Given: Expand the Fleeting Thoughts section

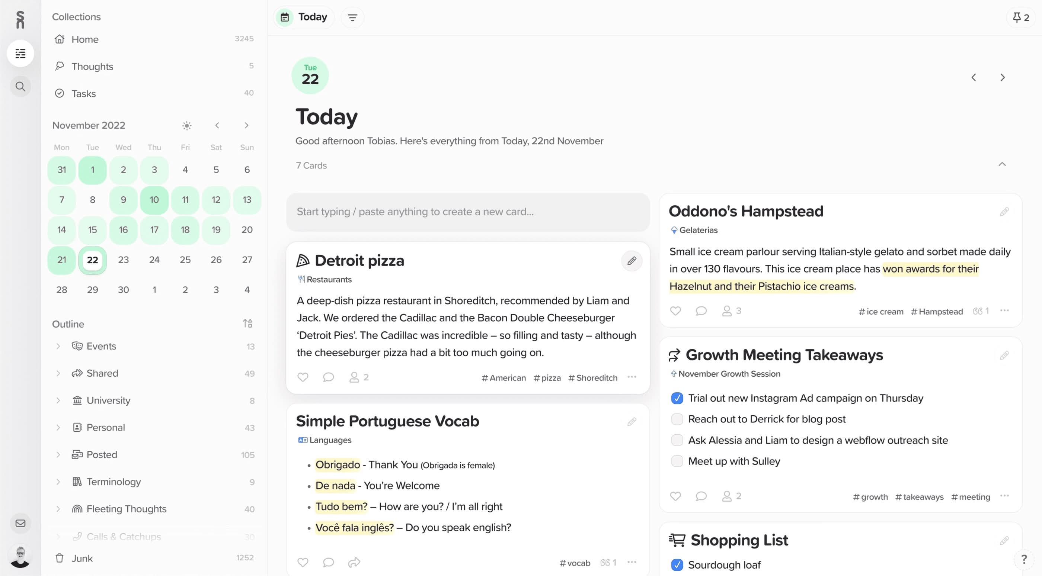Looking at the screenshot, I should click(x=58, y=508).
